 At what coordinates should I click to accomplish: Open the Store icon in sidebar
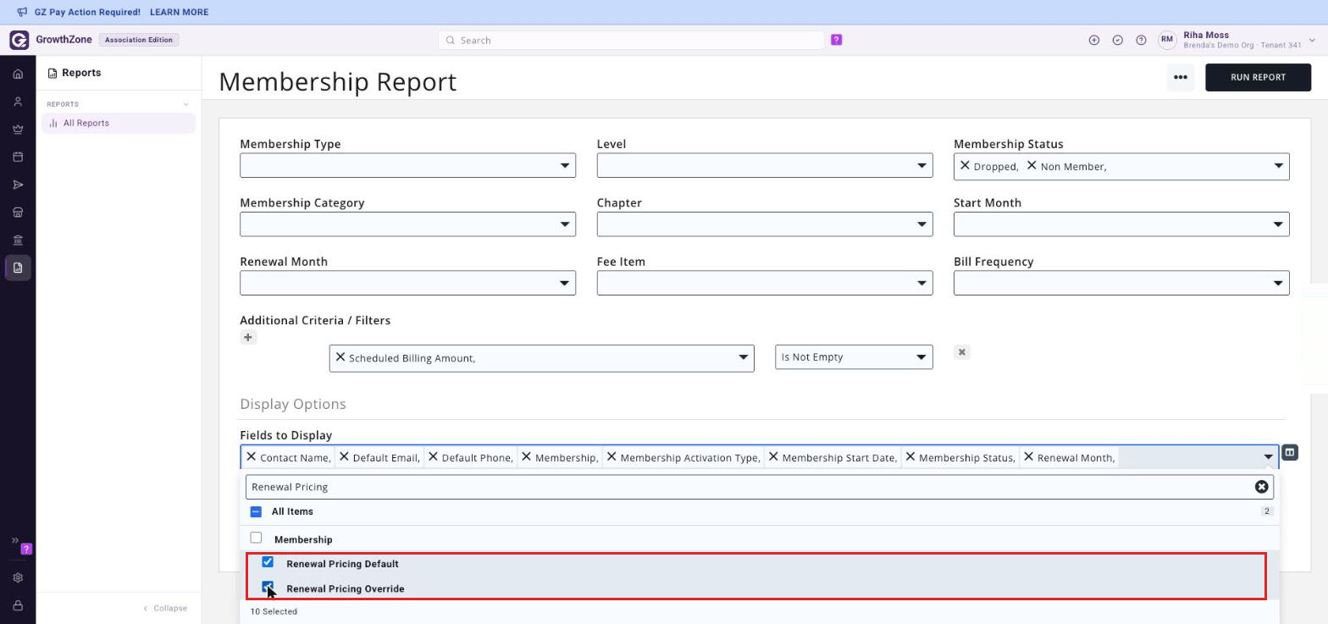(x=18, y=213)
